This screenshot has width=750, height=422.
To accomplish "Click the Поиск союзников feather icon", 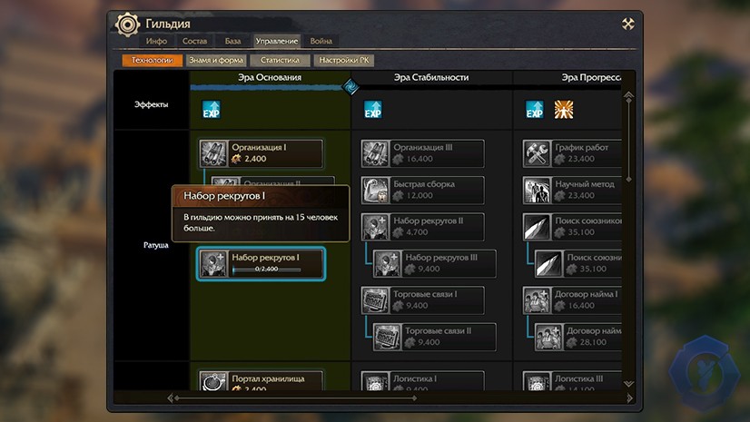I will [x=537, y=227].
